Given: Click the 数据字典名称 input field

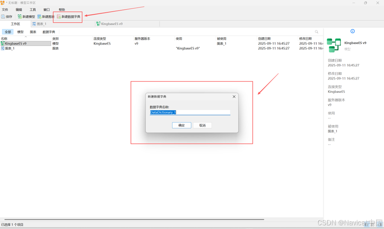Looking at the screenshot, I should [190, 112].
